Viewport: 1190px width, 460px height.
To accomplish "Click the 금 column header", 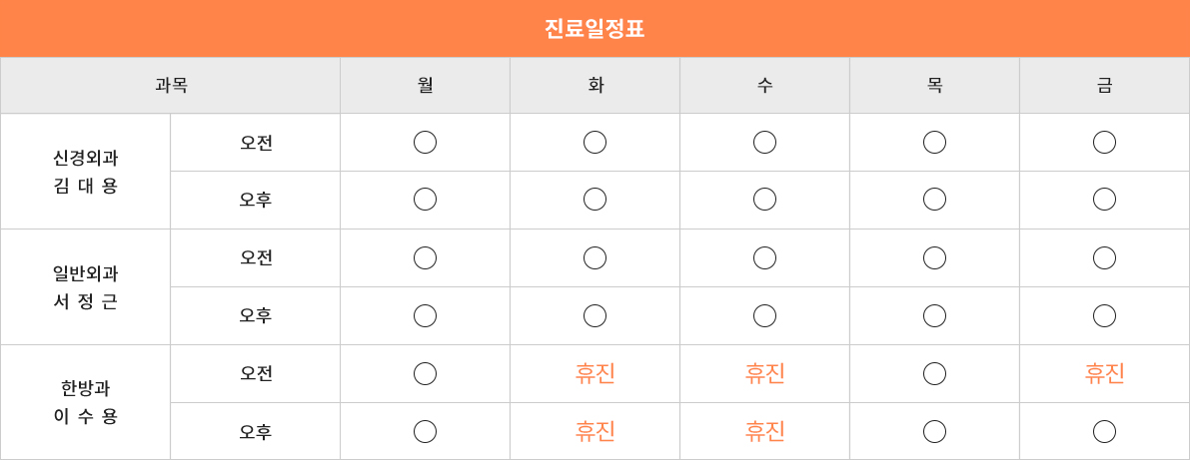I will click(1104, 86).
